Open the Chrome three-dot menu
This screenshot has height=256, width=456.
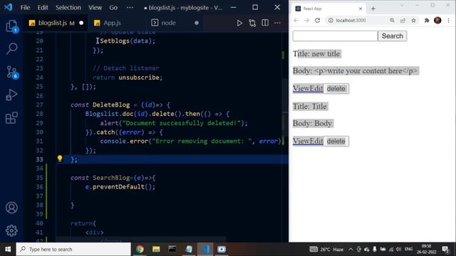448,21
